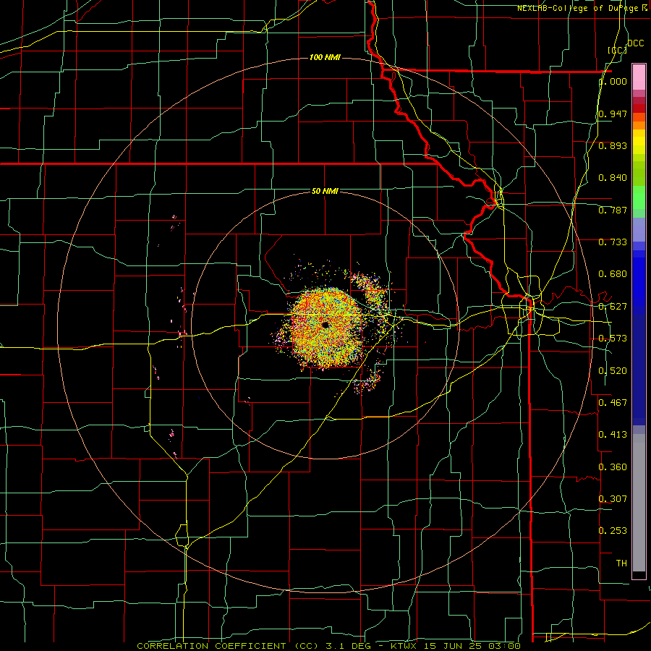
Task: Click the 0.573 color scale value
Action: coord(613,339)
